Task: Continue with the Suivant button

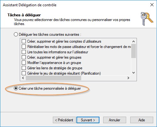Action: click(x=88, y=120)
